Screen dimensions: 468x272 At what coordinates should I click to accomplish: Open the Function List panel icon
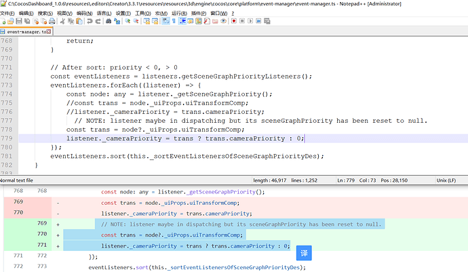207,21
